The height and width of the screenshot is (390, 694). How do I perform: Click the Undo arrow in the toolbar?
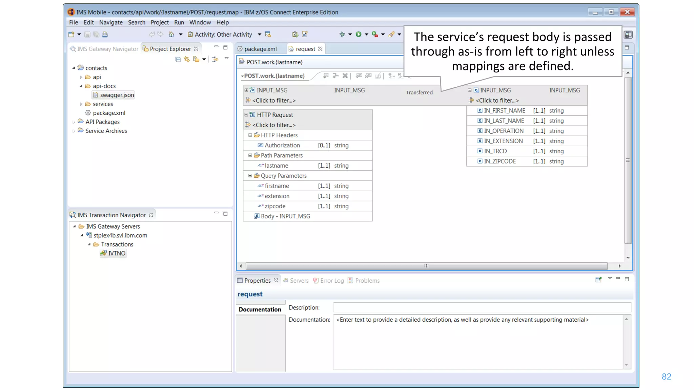click(151, 34)
